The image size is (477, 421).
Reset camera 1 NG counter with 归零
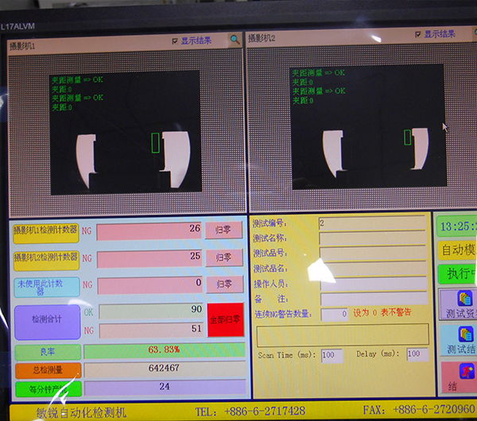(224, 230)
